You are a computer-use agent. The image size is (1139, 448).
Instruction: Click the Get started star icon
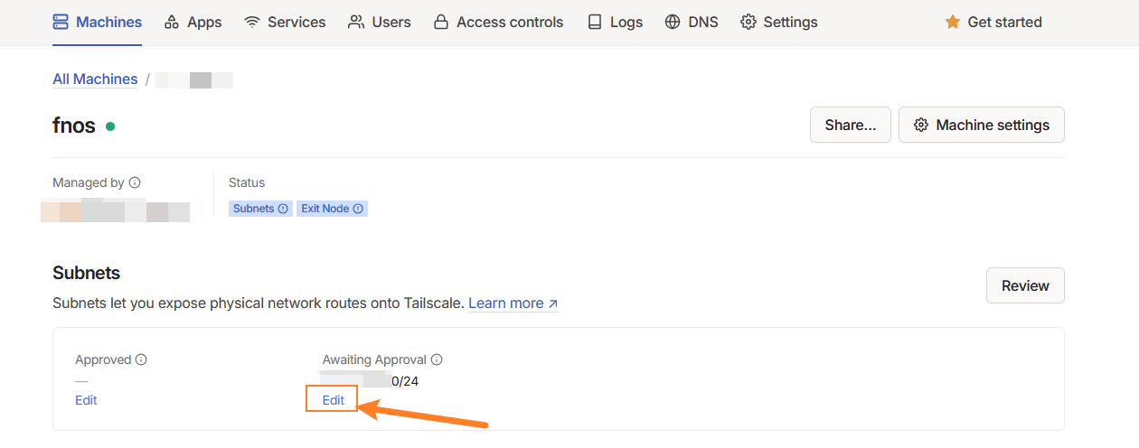click(952, 22)
